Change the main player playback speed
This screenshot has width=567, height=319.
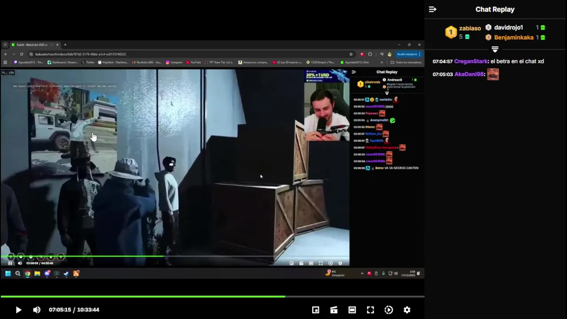click(388, 310)
